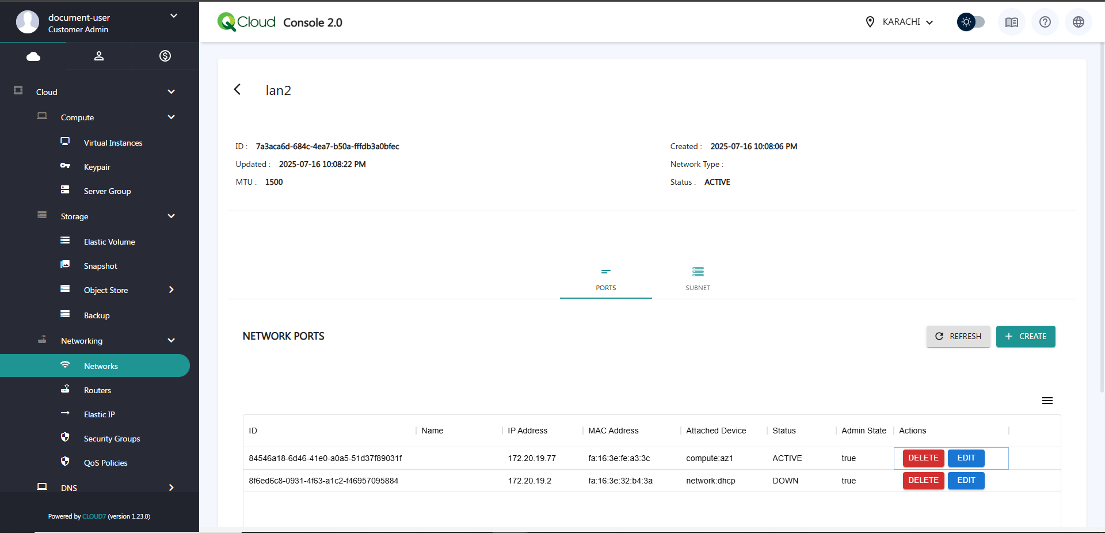Select the user account icon tab
This screenshot has width=1105, height=533.
(99, 56)
